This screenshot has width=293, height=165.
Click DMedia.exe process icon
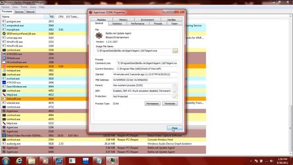[x=4, y=58]
